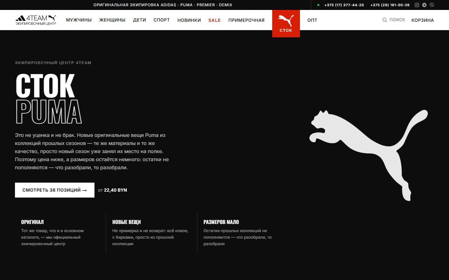The image size is (449, 280).
Task: Click the description starting Не примерка и не возврат
Action: 150,237
